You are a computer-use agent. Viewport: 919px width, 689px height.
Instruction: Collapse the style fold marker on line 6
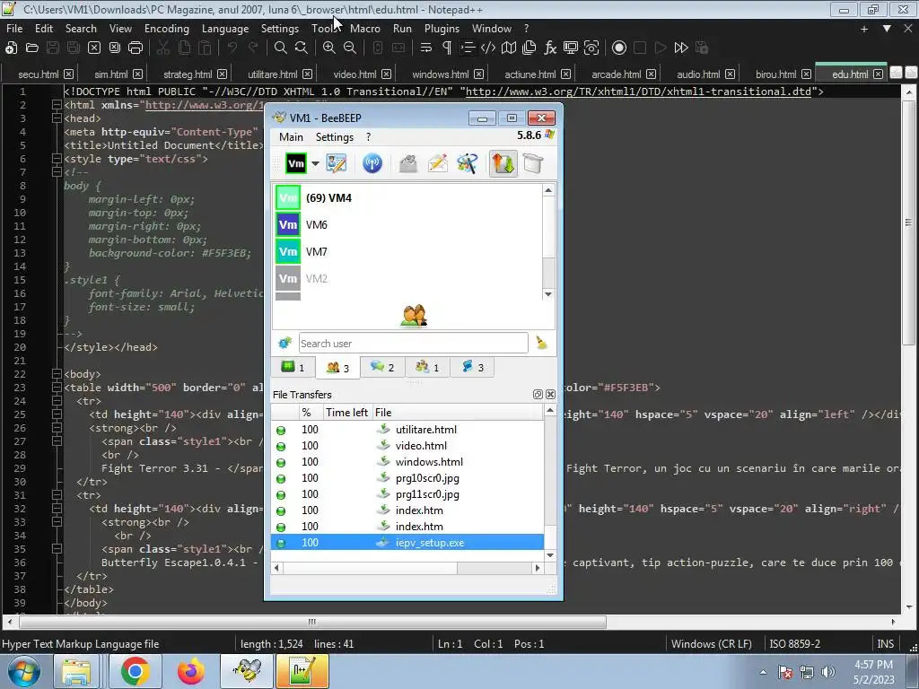(57, 159)
